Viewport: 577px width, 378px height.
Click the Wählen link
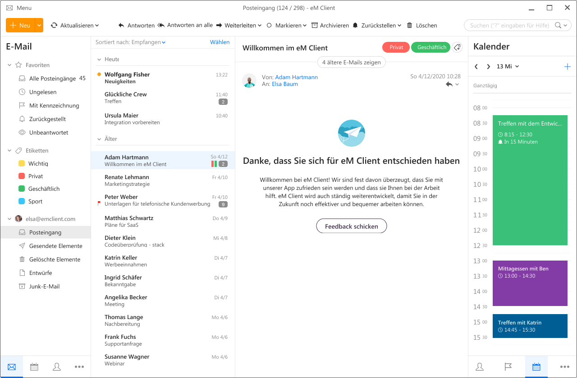220,42
